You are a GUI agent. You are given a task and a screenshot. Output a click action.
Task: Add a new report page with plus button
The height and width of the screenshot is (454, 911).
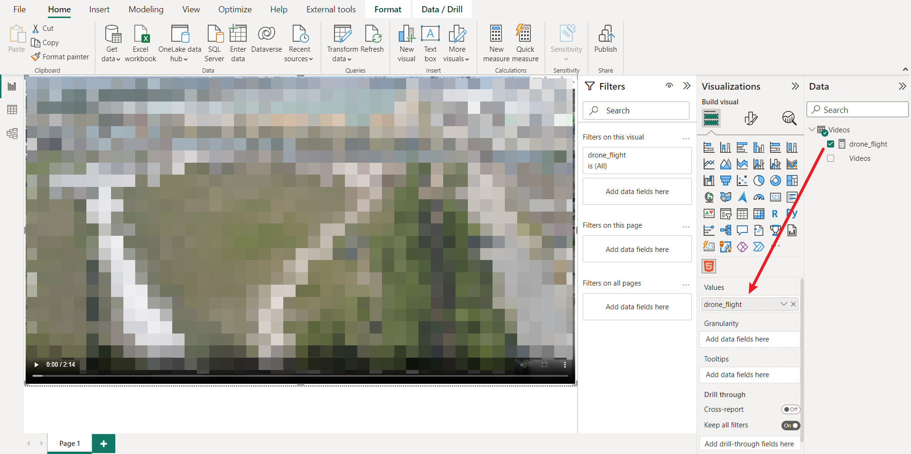click(x=103, y=444)
